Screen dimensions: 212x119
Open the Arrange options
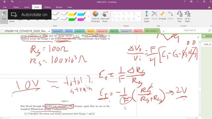[162, 16]
